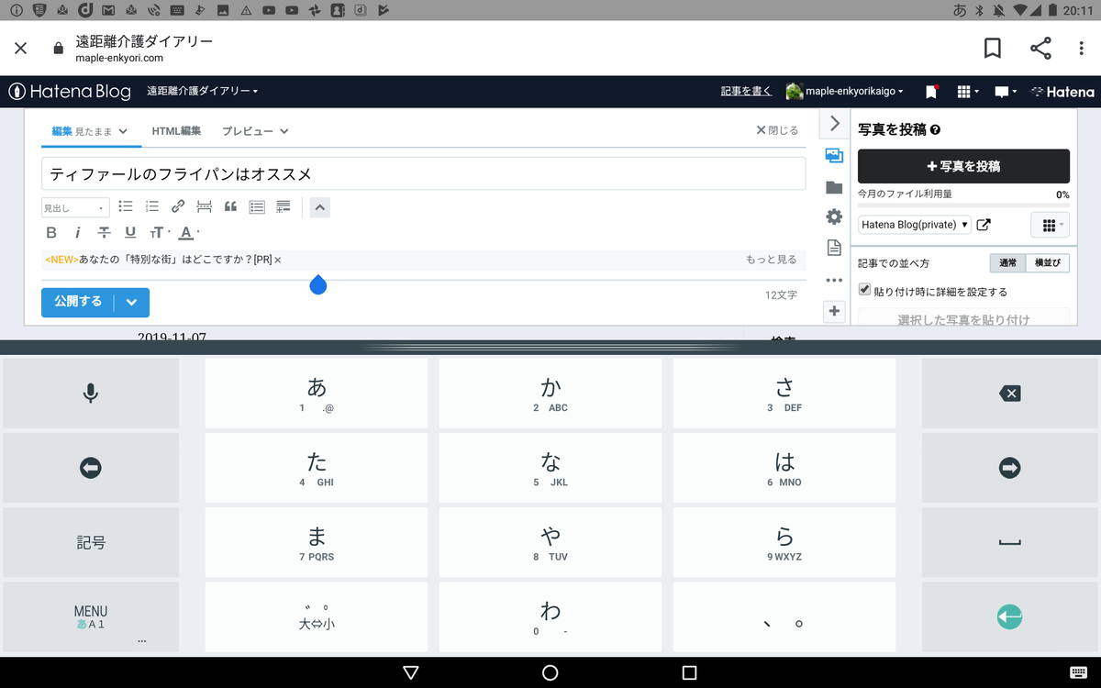Tap the teal enter key

[1009, 617]
